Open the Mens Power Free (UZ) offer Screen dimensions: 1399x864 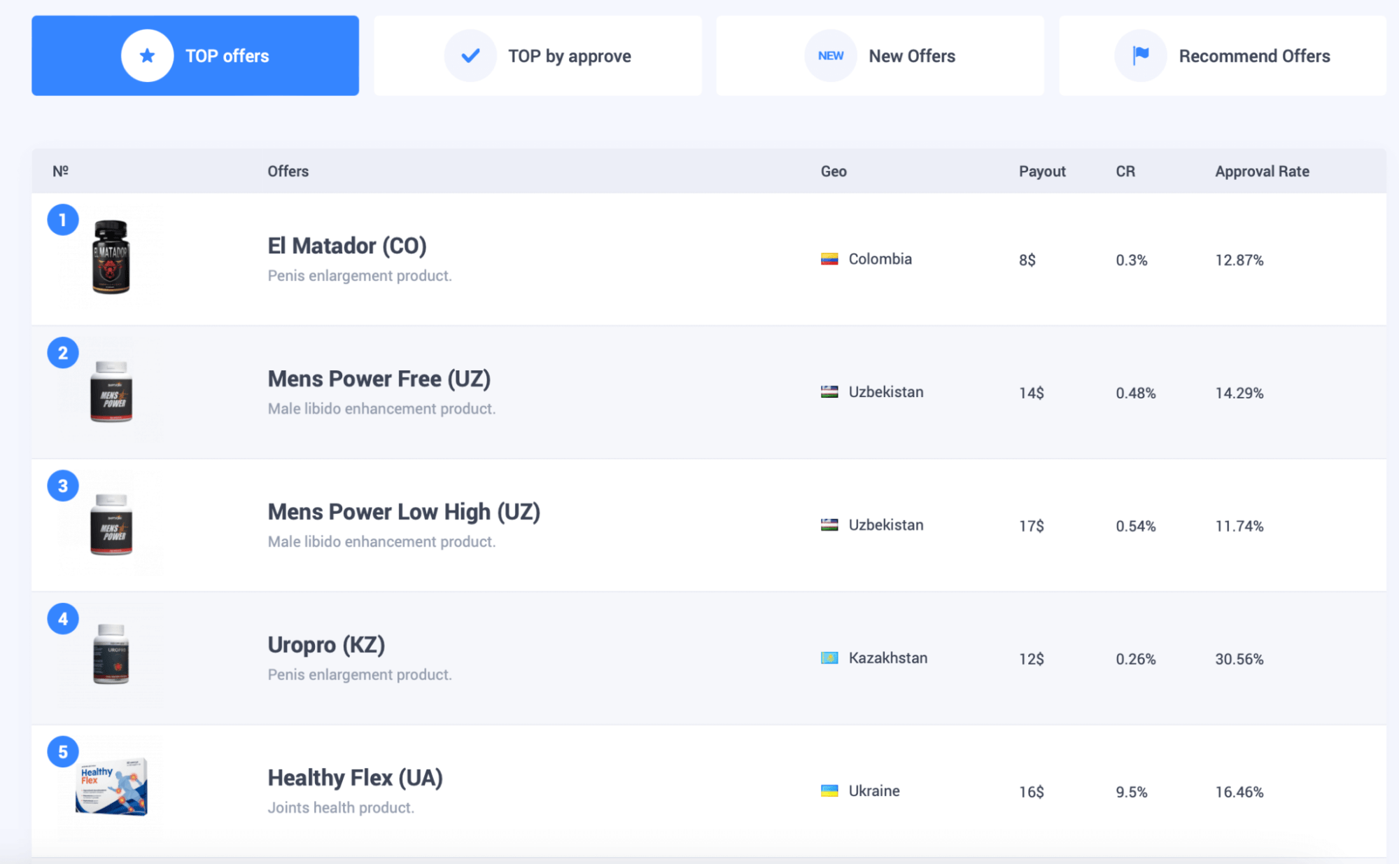click(x=379, y=379)
